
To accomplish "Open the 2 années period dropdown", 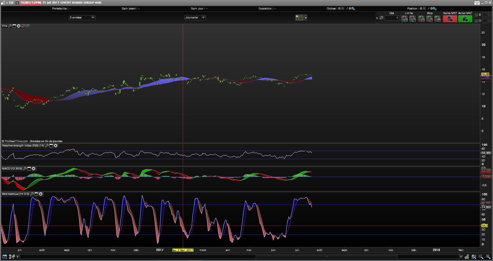I will tap(82, 17).
